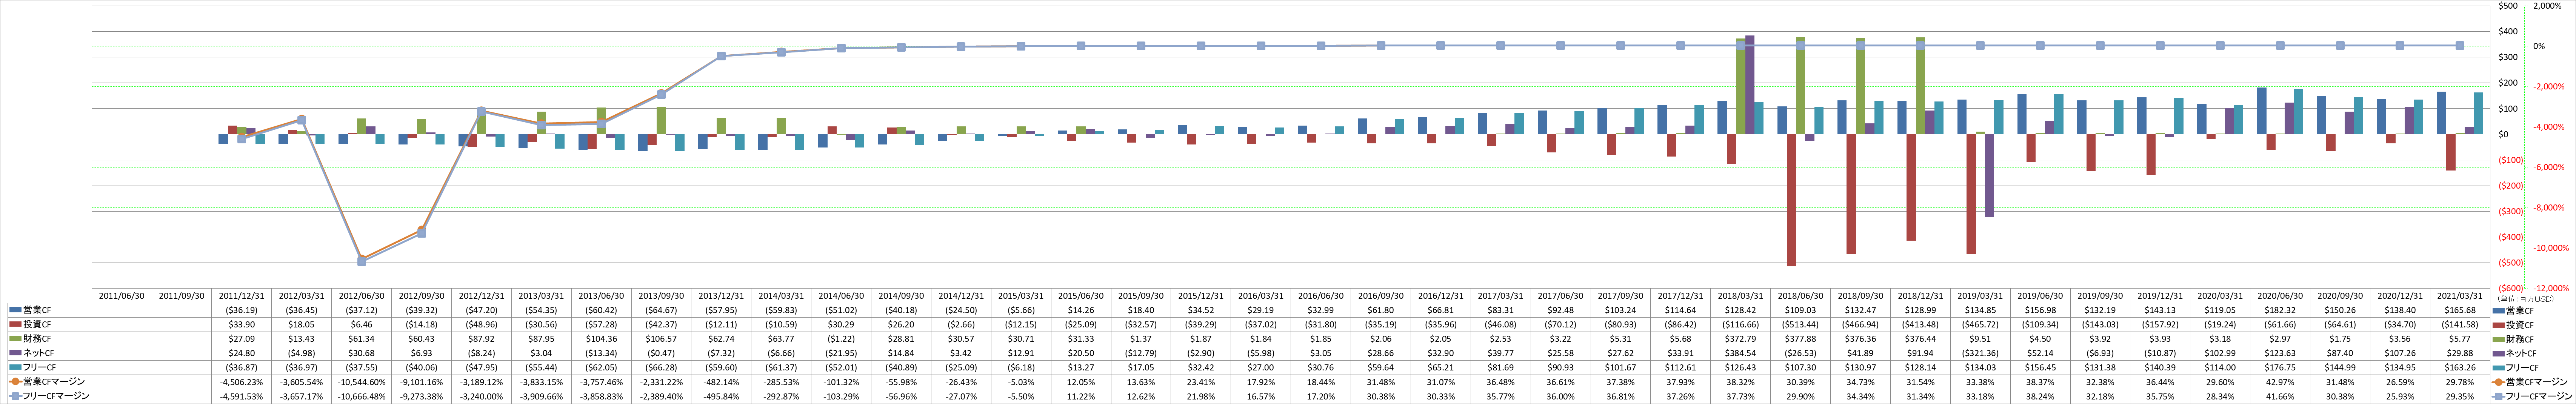Click the フリーCF row header in data table
Image resolution: width=2576 pixels, height=404 pixels.
[50, 367]
